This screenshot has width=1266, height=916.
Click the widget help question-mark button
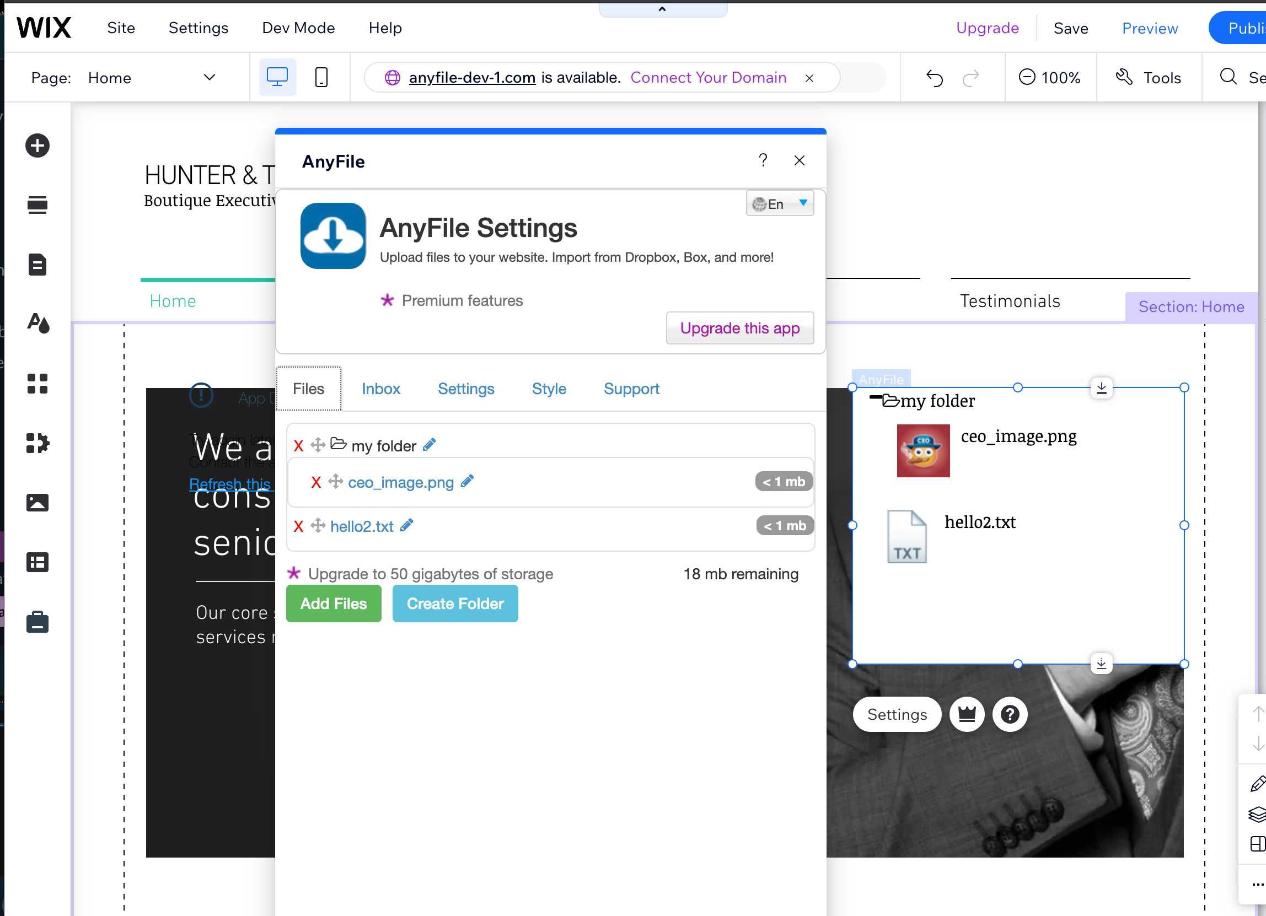[1010, 714]
